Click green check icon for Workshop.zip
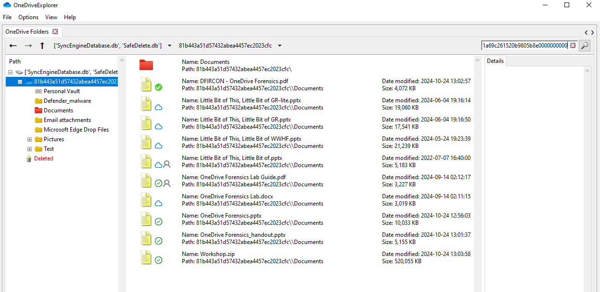This screenshot has width=600, height=292. pyautogui.click(x=158, y=260)
